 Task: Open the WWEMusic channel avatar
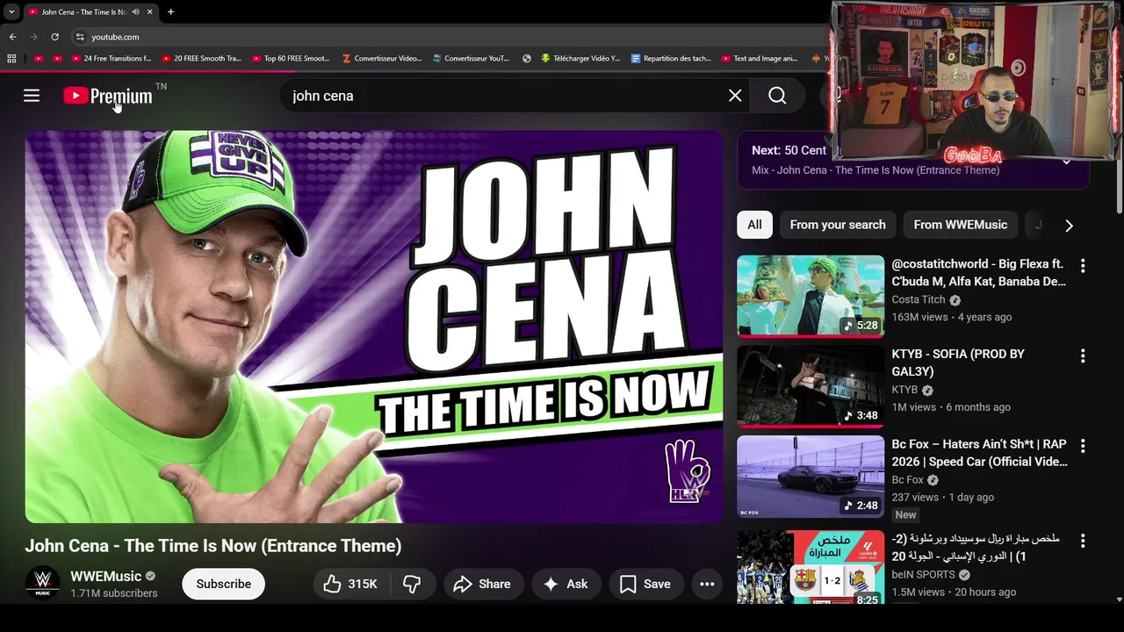[42, 584]
